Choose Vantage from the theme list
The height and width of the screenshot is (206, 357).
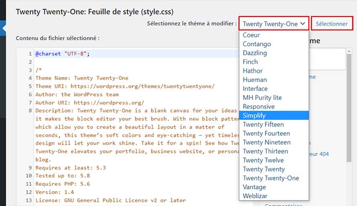[x=274, y=187]
